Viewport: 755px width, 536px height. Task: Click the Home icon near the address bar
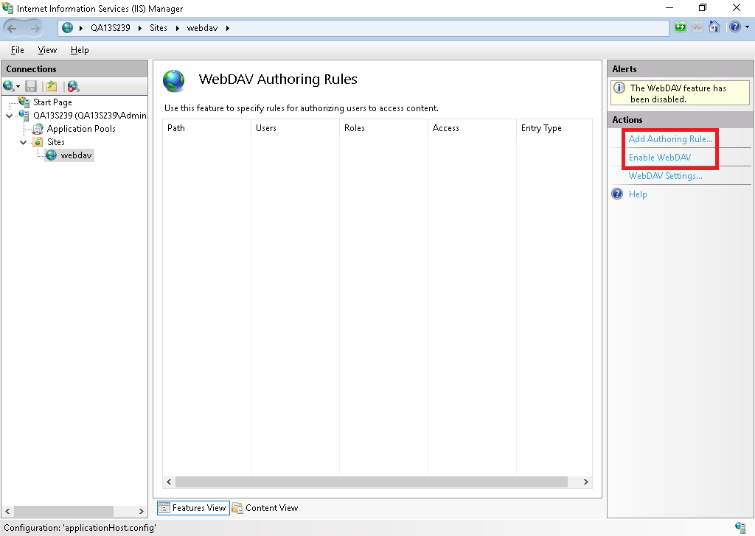tap(714, 27)
